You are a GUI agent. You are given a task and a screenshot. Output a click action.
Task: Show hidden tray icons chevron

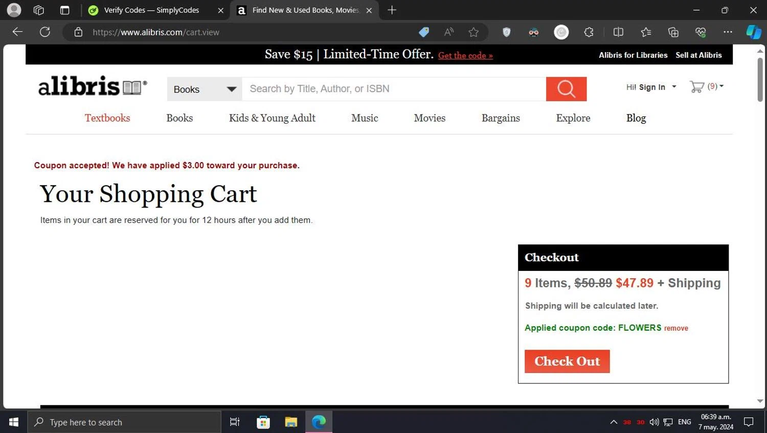tap(614, 422)
